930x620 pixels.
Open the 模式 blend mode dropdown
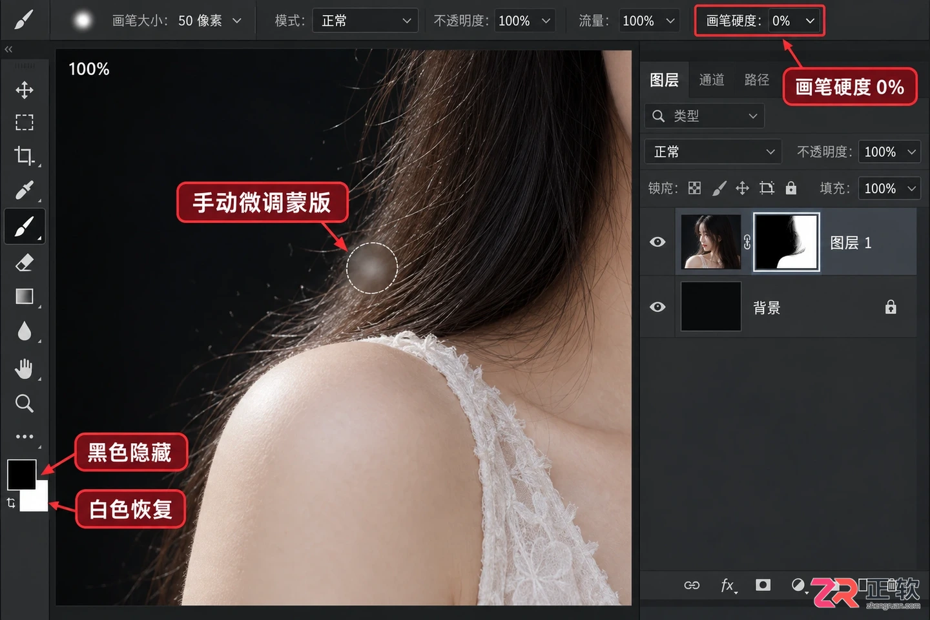point(365,21)
